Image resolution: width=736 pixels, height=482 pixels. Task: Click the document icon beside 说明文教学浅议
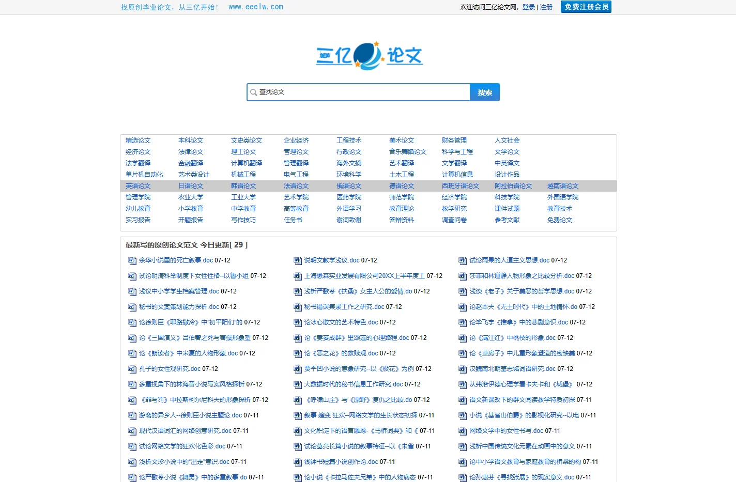pos(297,261)
